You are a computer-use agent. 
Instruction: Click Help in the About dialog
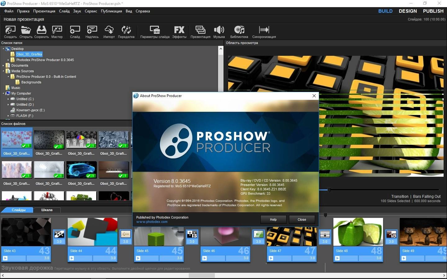click(x=273, y=219)
